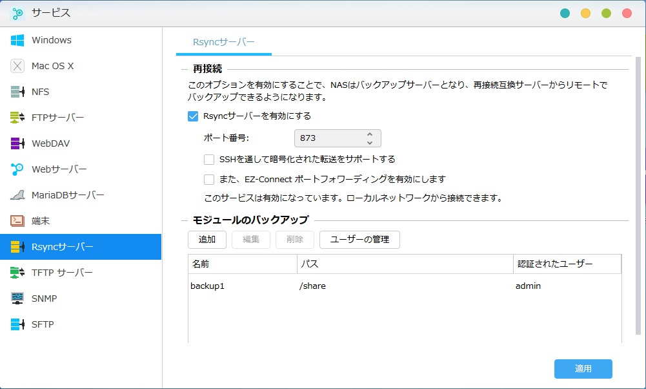Click the right-side vertical scrollbar
The width and height of the screenshot is (646, 389).
click(639, 194)
